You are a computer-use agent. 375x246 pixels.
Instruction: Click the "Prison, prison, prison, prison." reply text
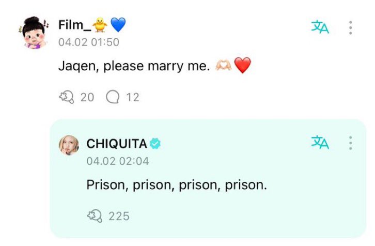pyautogui.click(x=177, y=185)
